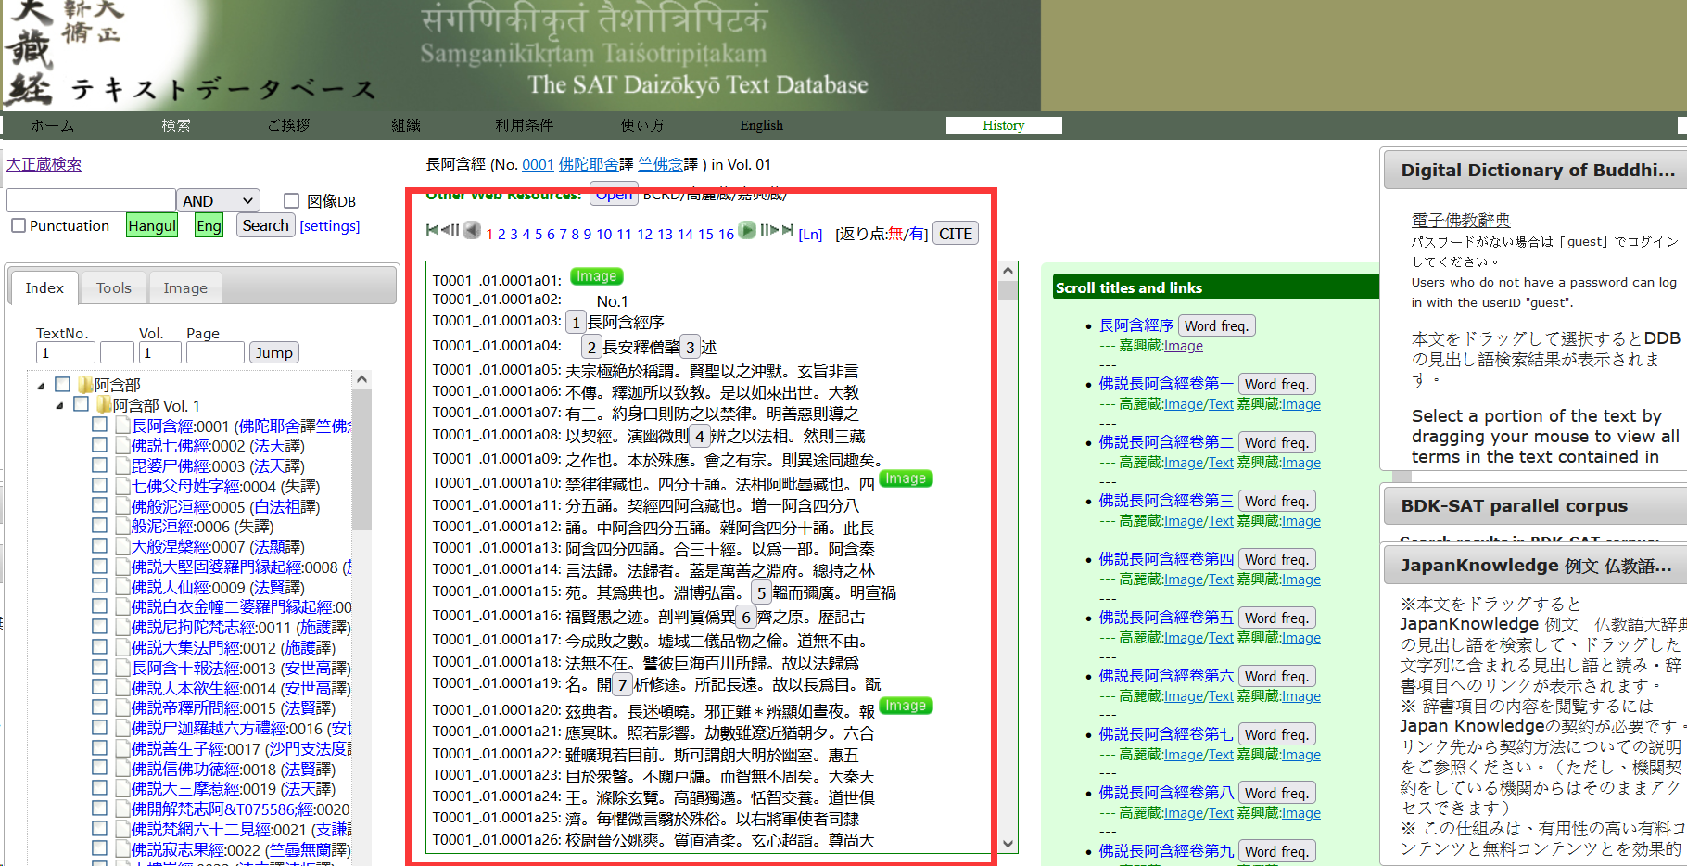Click the CITE button
Image resolution: width=1687 pixels, height=866 pixels.
[x=956, y=234]
